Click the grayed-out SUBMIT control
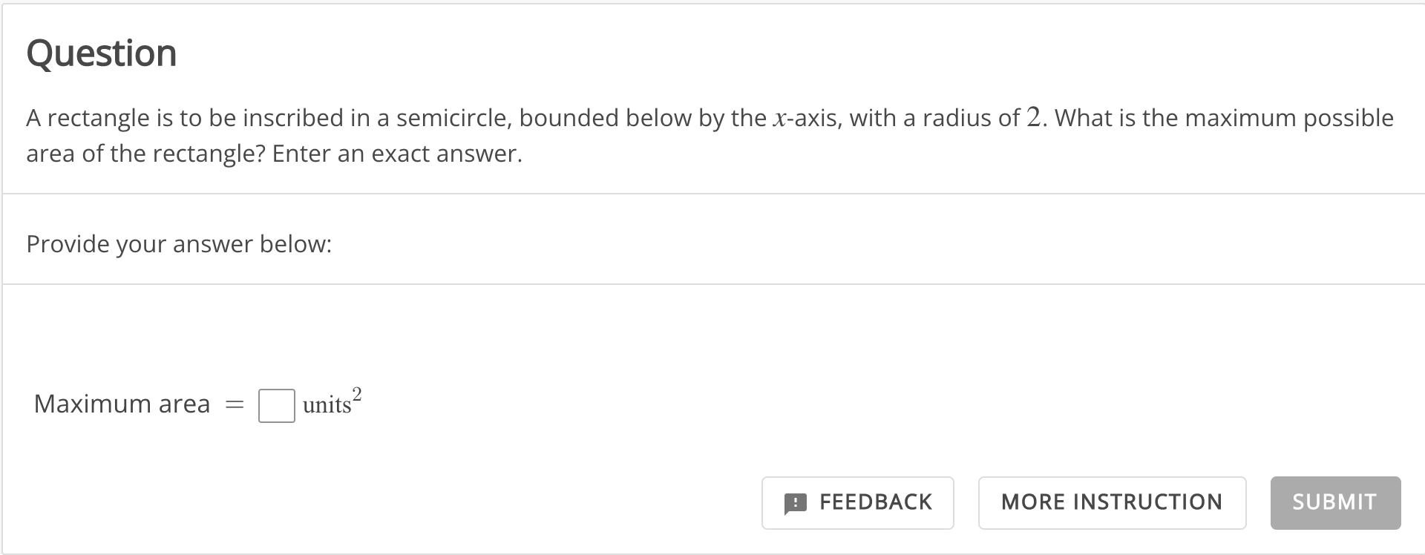 (x=1334, y=502)
